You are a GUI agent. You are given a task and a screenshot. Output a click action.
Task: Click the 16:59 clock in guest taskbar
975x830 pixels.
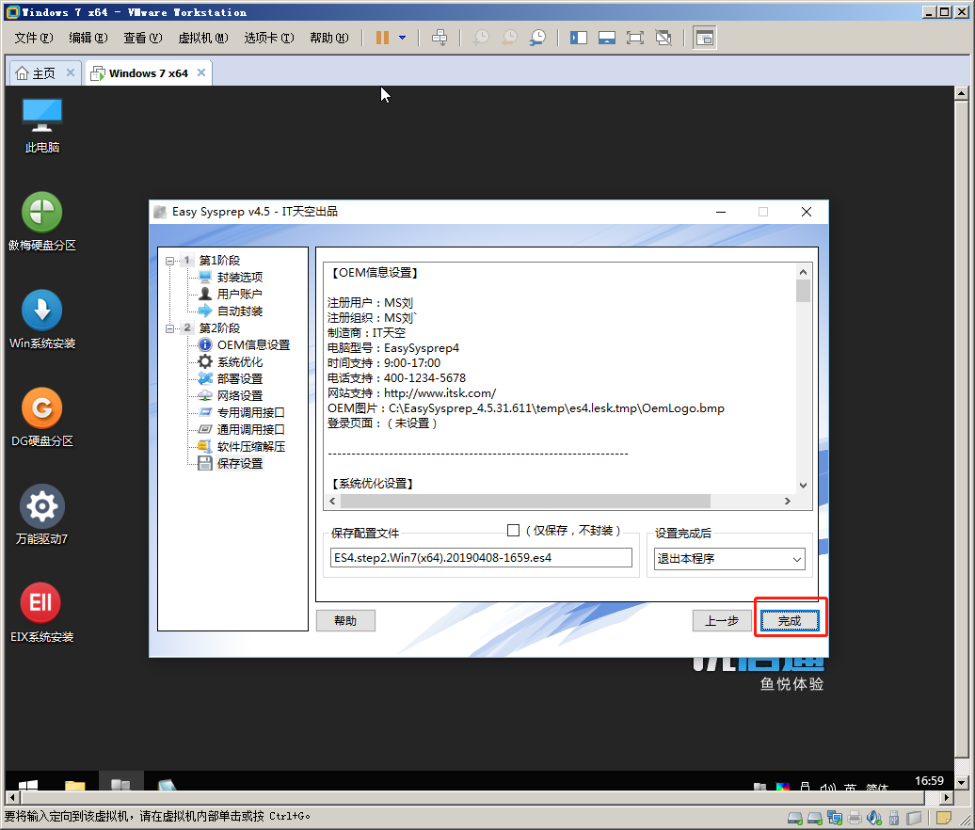tap(929, 781)
